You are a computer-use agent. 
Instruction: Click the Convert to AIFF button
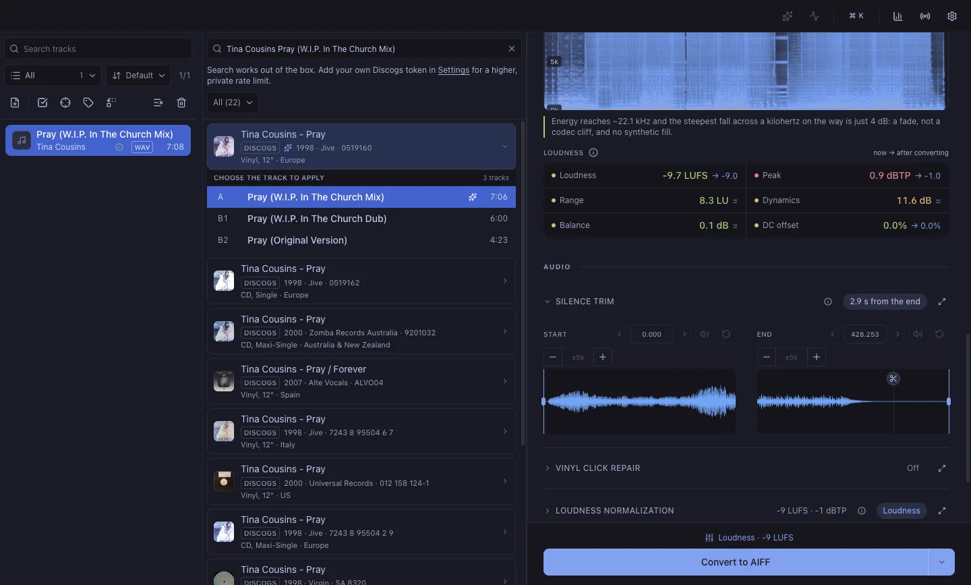click(736, 562)
